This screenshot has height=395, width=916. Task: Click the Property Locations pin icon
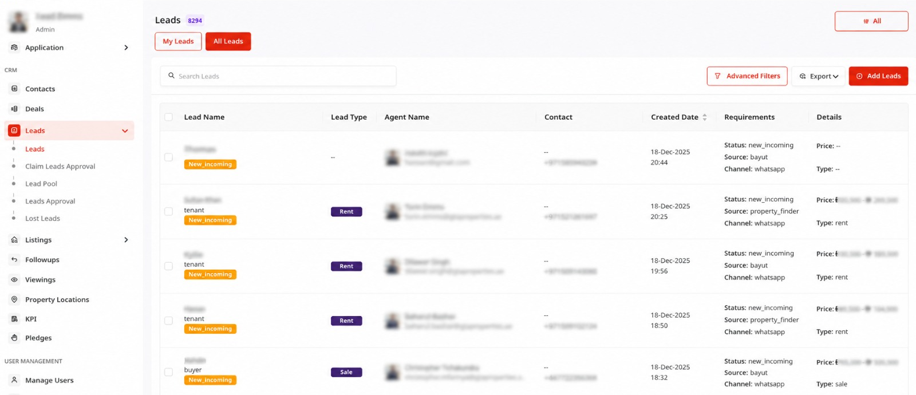pos(14,299)
